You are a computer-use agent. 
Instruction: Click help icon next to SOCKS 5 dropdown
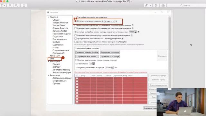point(116,21)
